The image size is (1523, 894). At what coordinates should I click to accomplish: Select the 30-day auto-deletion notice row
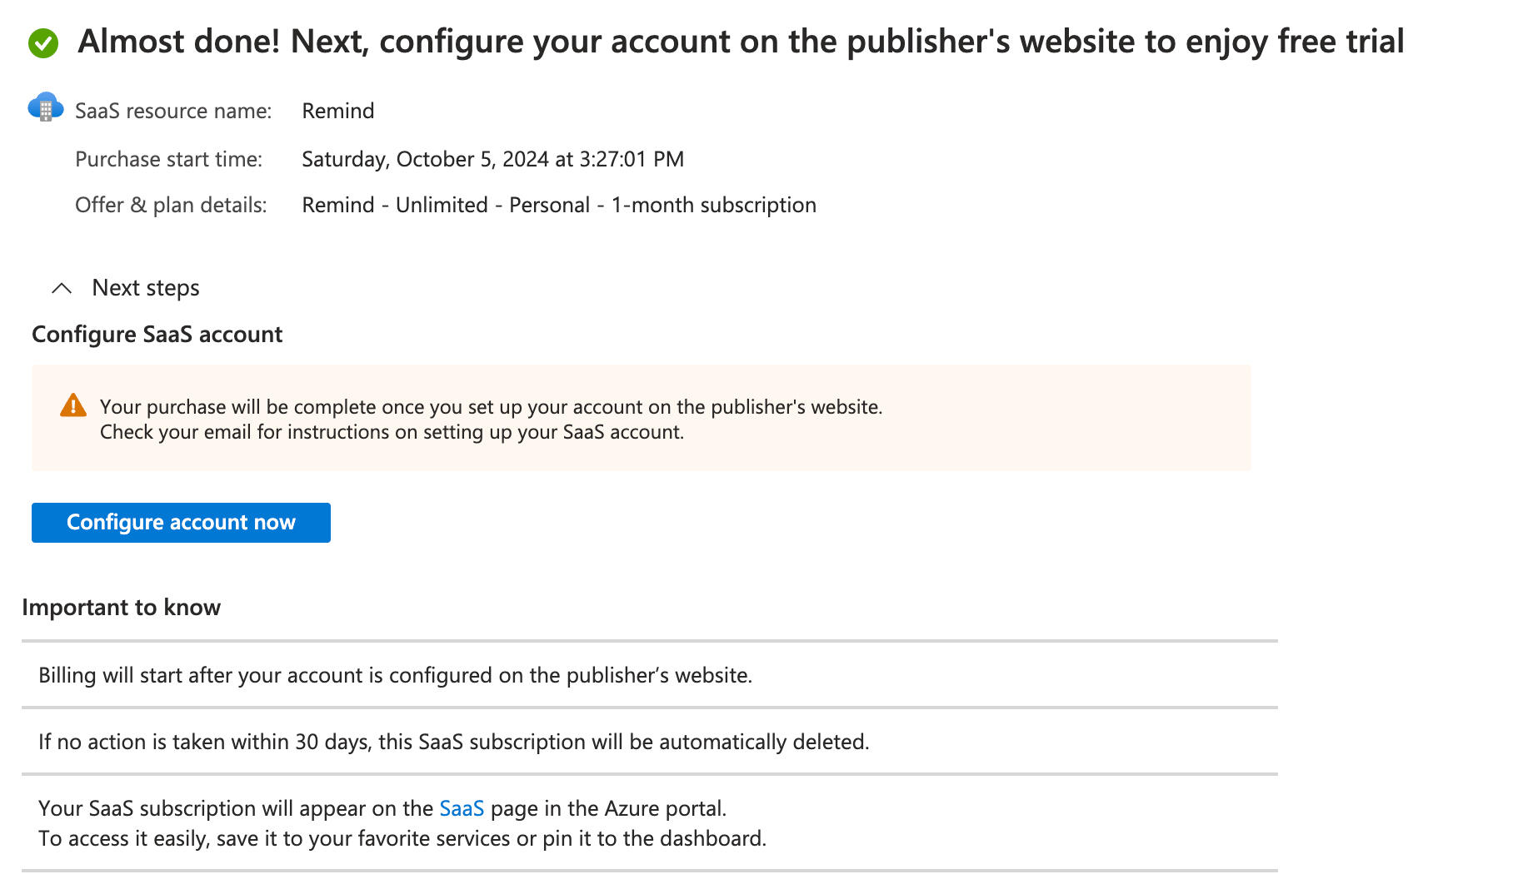(453, 741)
